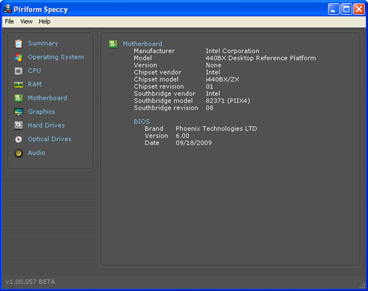Open the Graphics section

pyautogui.click(x=42, y=112)
